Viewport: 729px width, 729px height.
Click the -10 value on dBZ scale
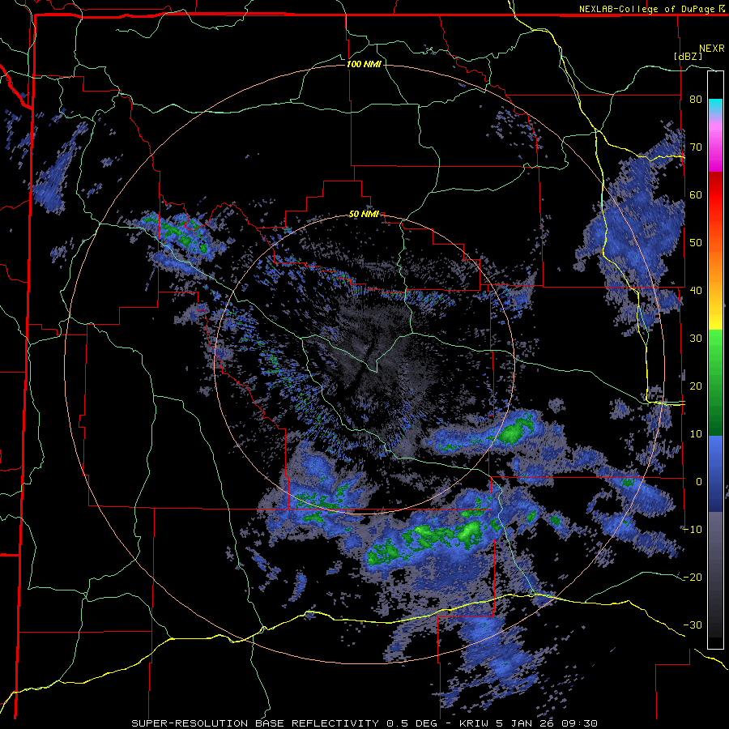coord(693,530)
